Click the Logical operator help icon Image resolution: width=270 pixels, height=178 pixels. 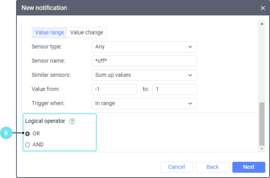72,122
